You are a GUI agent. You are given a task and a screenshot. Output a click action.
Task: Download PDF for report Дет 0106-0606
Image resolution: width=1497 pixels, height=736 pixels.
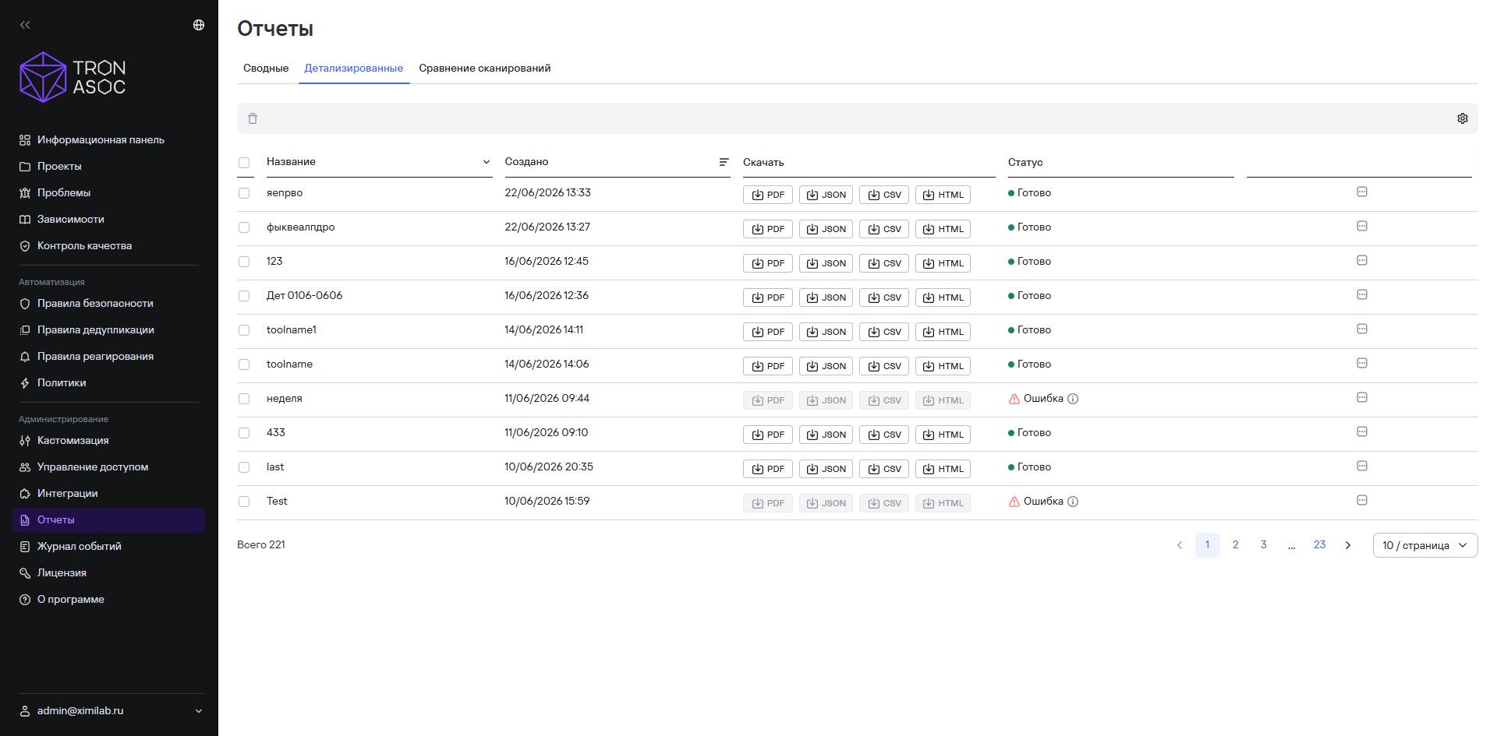click(x=767, y=298)
